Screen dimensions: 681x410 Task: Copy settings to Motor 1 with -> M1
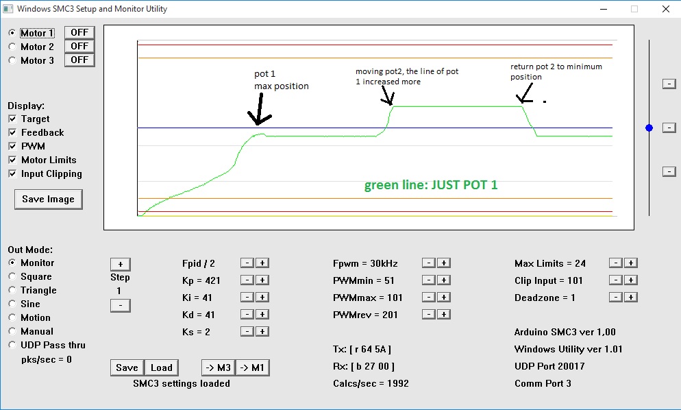(x=252, y=367)
